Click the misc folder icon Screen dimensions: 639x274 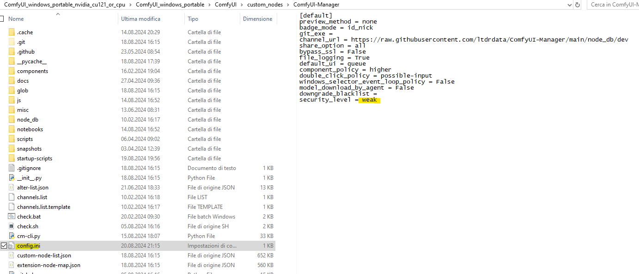click(x=12, y=110)
